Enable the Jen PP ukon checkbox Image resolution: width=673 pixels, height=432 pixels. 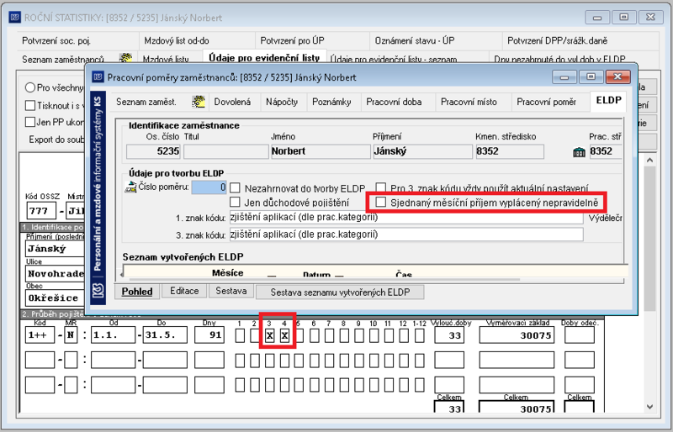click(30, 122)
